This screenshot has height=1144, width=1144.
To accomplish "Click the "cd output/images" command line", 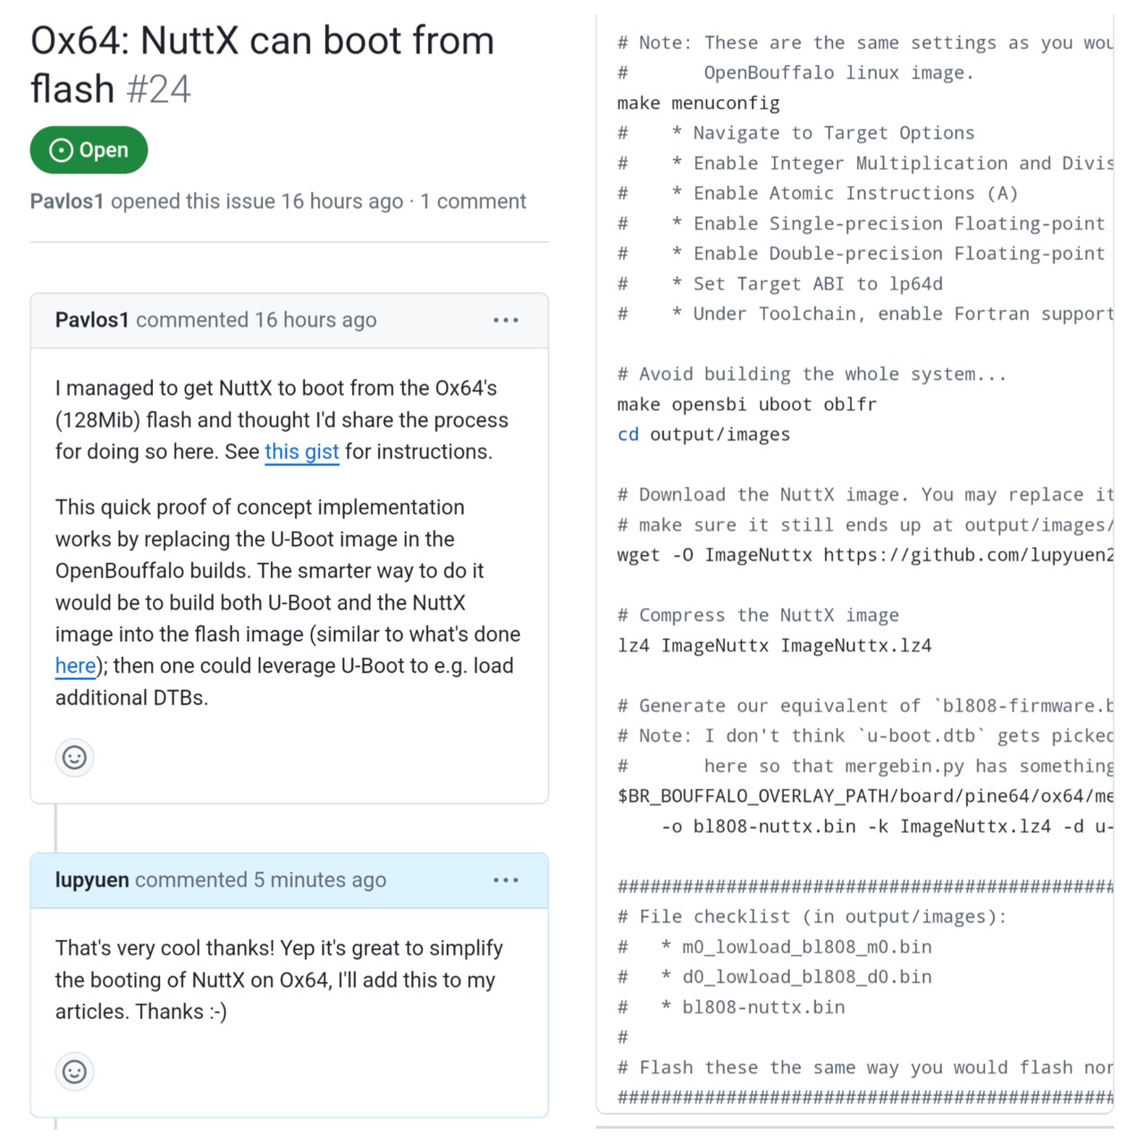I will [x=703, y=434].
